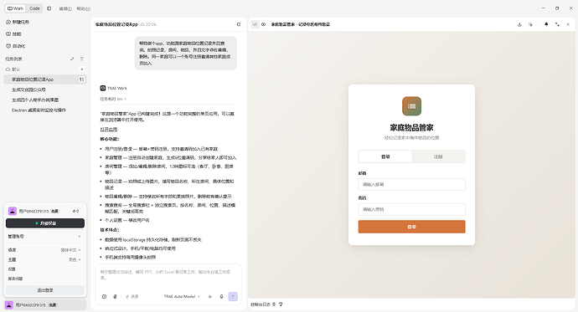
Task: Switch to the Code mode tab
Action: 34,8
